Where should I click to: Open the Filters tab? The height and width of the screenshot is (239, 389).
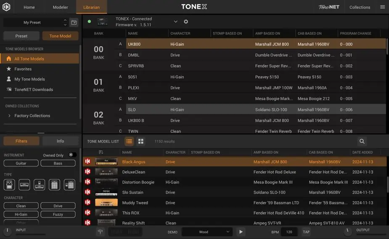tap(21, 141)
